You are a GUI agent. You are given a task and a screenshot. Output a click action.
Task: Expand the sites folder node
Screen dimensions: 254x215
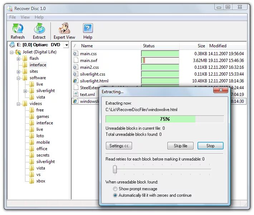point(18,72)
